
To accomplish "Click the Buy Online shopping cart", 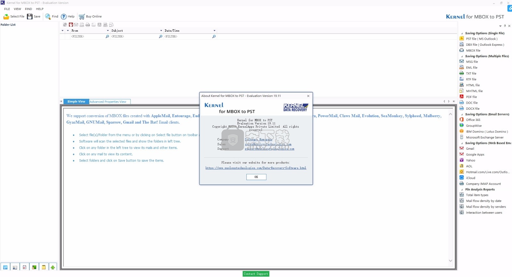I will click(x=82, y=17).
